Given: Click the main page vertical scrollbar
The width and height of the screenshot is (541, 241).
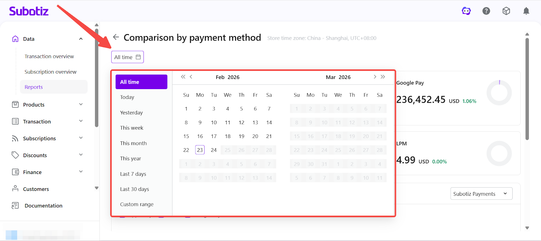Looking at the screenshot, I should (527, 88).
